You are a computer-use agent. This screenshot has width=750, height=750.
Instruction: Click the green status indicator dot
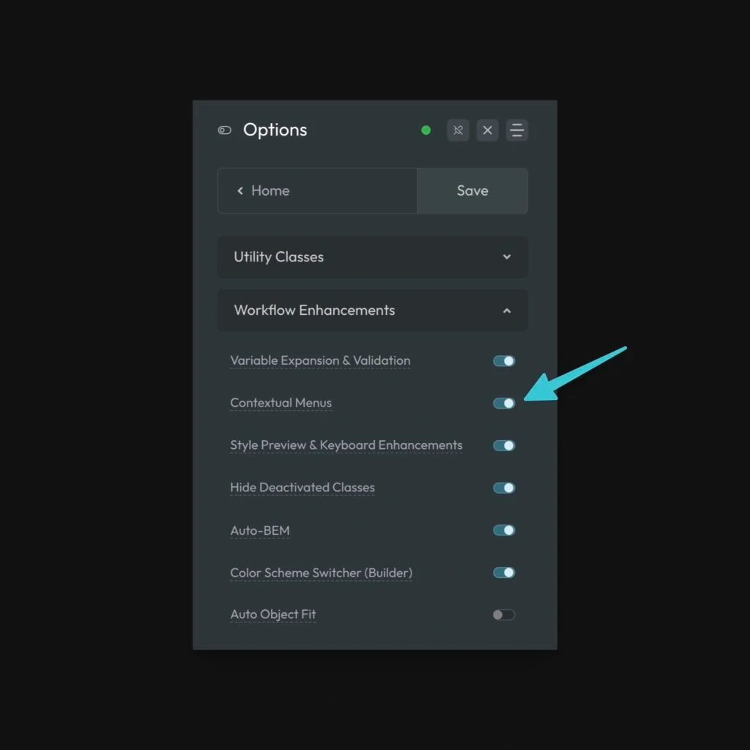pyautogui.click(x=426, y=130)
